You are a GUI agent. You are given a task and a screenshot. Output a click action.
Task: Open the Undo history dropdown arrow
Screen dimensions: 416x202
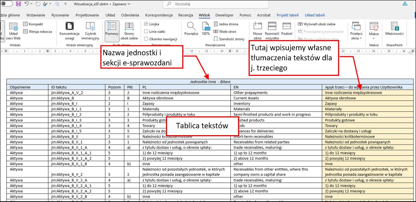tap(31, 4)
